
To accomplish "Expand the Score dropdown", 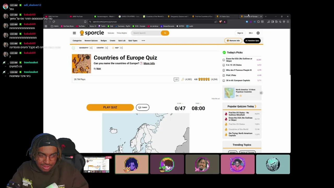I will click(180, 103).
